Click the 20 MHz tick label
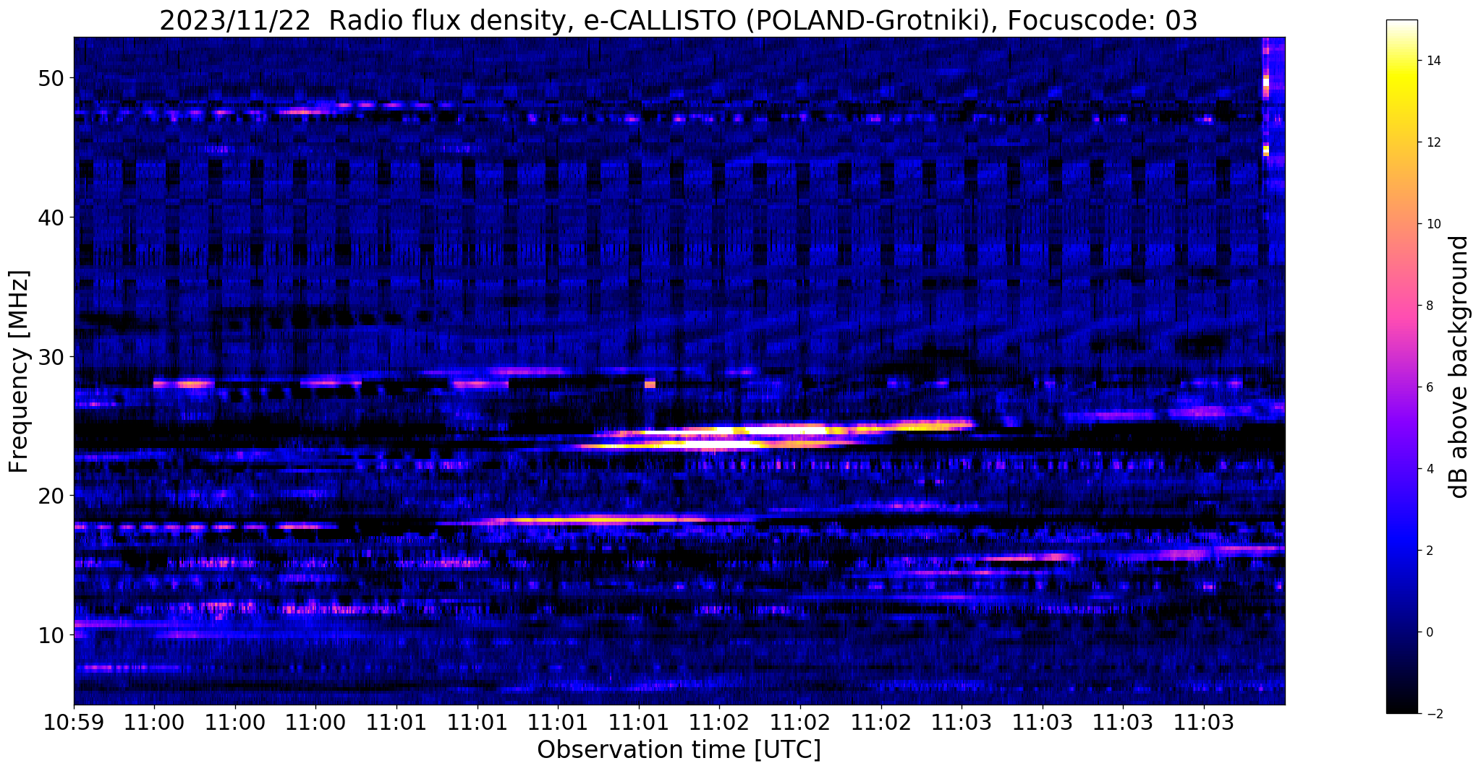The width and height of the screenshot is (1481, 771). click(51, 495)
